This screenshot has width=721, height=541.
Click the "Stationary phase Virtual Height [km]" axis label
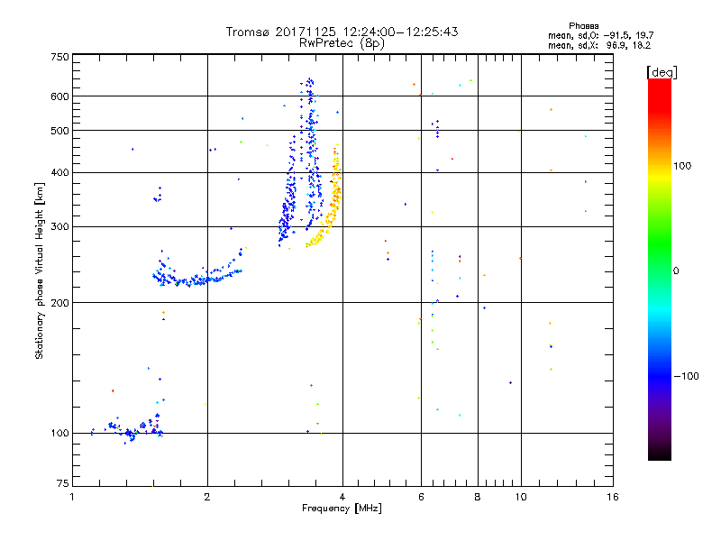point(40,270)
